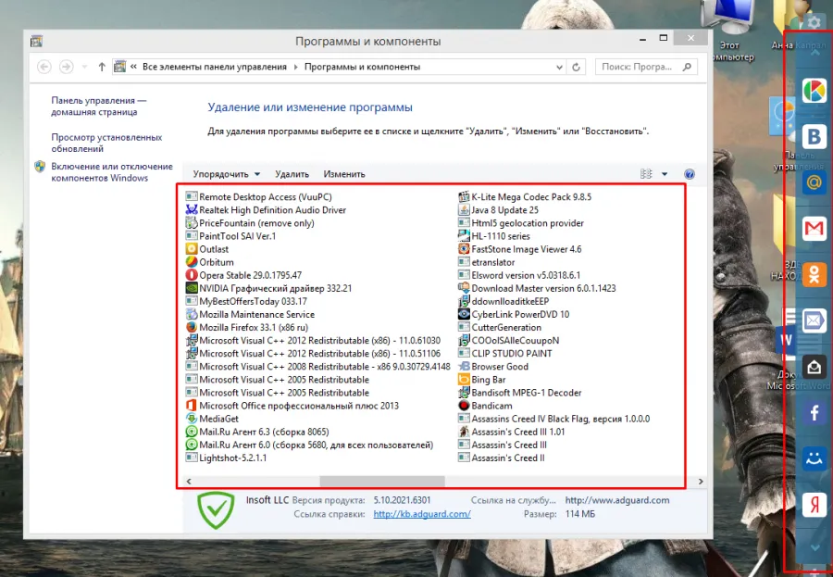This screenshot has height=577, width=833.
Task: Click the Outlast program icon
Action: click(x=192, y=249)
